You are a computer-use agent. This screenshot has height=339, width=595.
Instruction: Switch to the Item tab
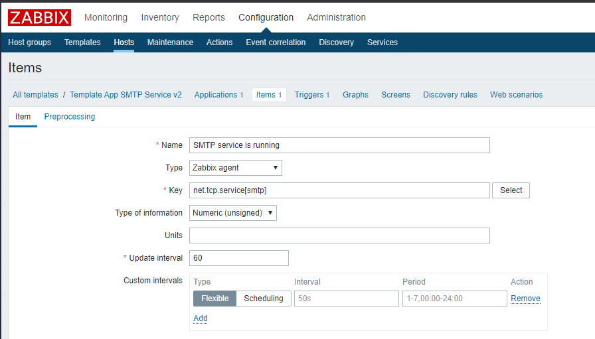click(23, 117)
